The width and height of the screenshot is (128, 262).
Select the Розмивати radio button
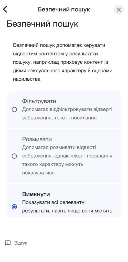coord(14,156)
